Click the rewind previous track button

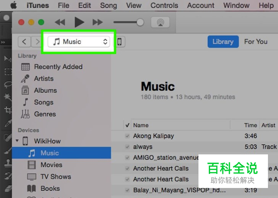(x=60, y=22)
